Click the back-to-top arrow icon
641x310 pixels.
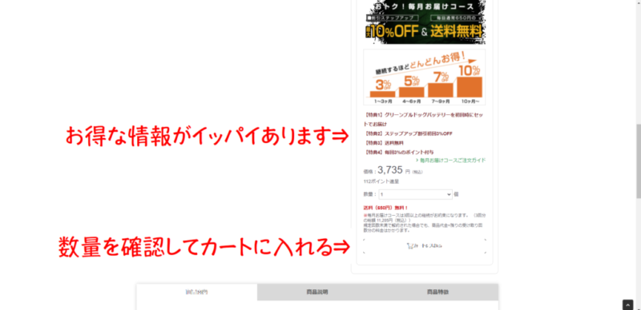pos(628,305)
